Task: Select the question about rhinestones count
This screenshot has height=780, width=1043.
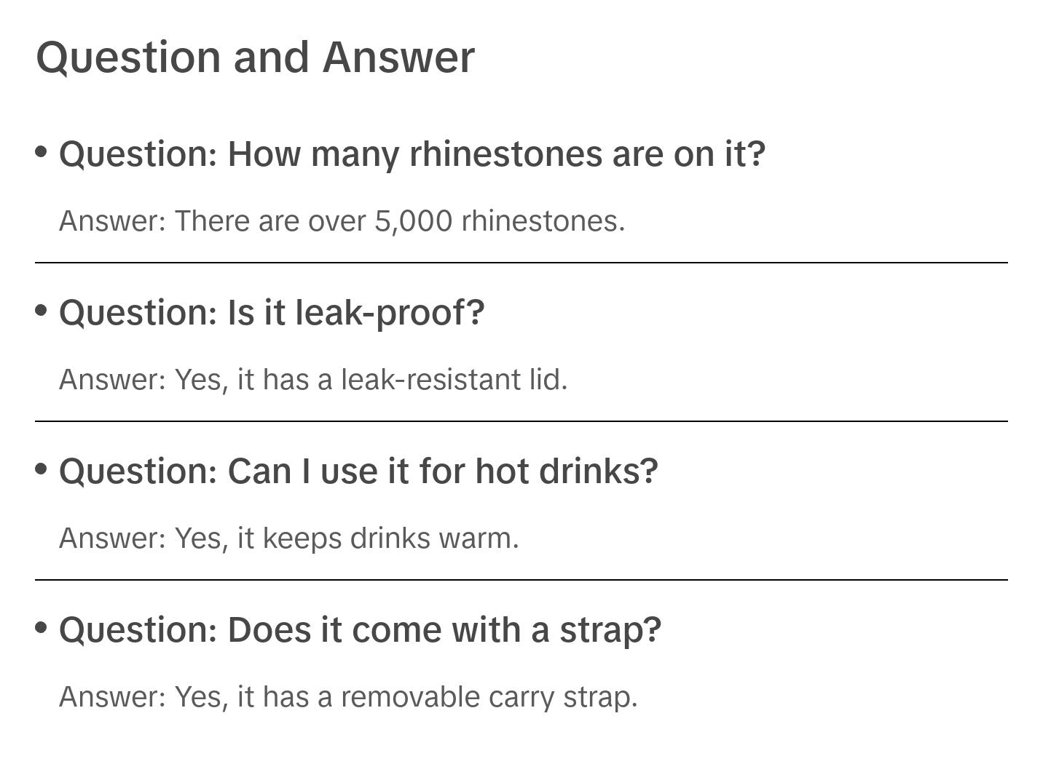Action: click(412, 154)
